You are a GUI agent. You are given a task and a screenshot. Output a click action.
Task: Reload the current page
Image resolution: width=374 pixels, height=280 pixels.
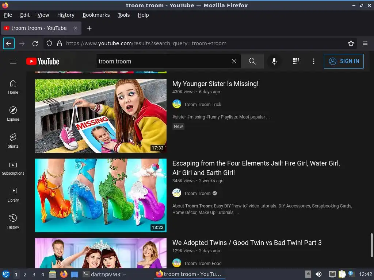pyautogui.click(x=35, y=43)
